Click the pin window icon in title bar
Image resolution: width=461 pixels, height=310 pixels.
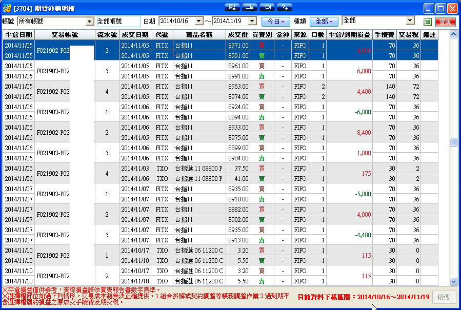pyautogui.click(x=267, y=7)
